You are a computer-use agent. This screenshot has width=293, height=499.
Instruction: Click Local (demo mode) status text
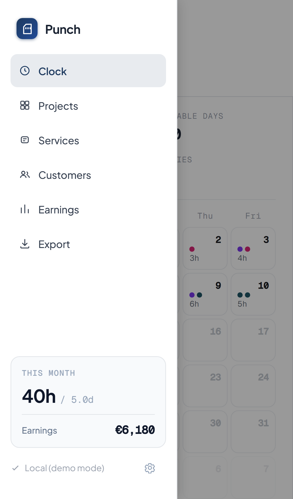click(65, 468)
